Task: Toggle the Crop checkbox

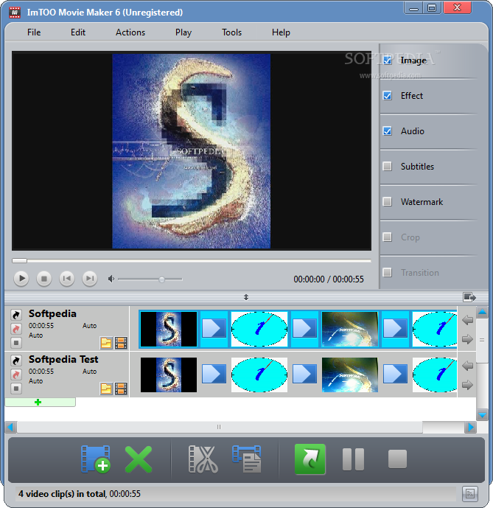Action: tap(388, 237)
